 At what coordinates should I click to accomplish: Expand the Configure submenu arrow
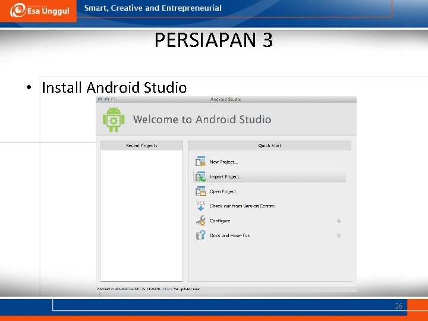click(x=339, y=221)
